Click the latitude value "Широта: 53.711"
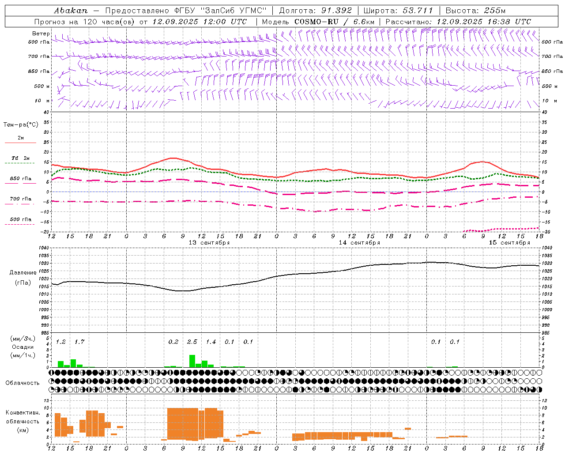This screenshot has width=565, height=452. 398,10
